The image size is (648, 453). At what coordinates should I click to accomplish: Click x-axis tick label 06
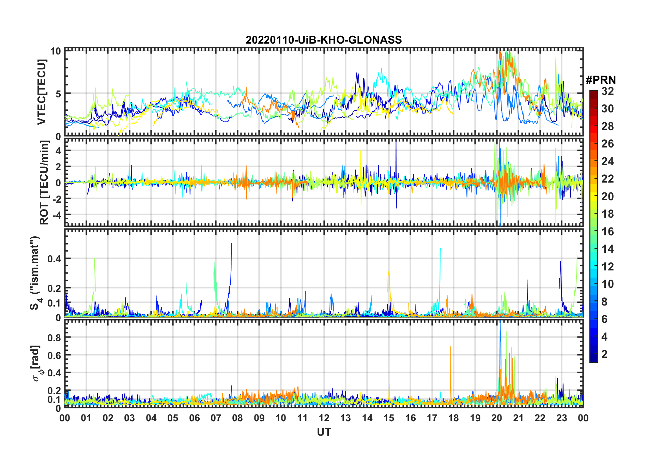pos(195,418)
